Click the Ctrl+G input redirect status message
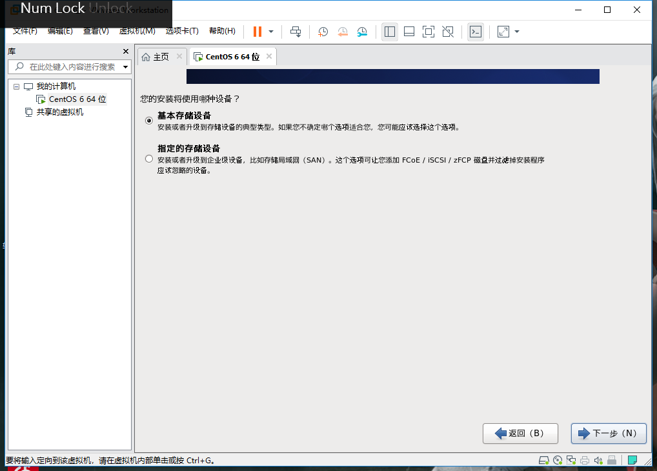657x471 pixels. [x=110, y=461]
